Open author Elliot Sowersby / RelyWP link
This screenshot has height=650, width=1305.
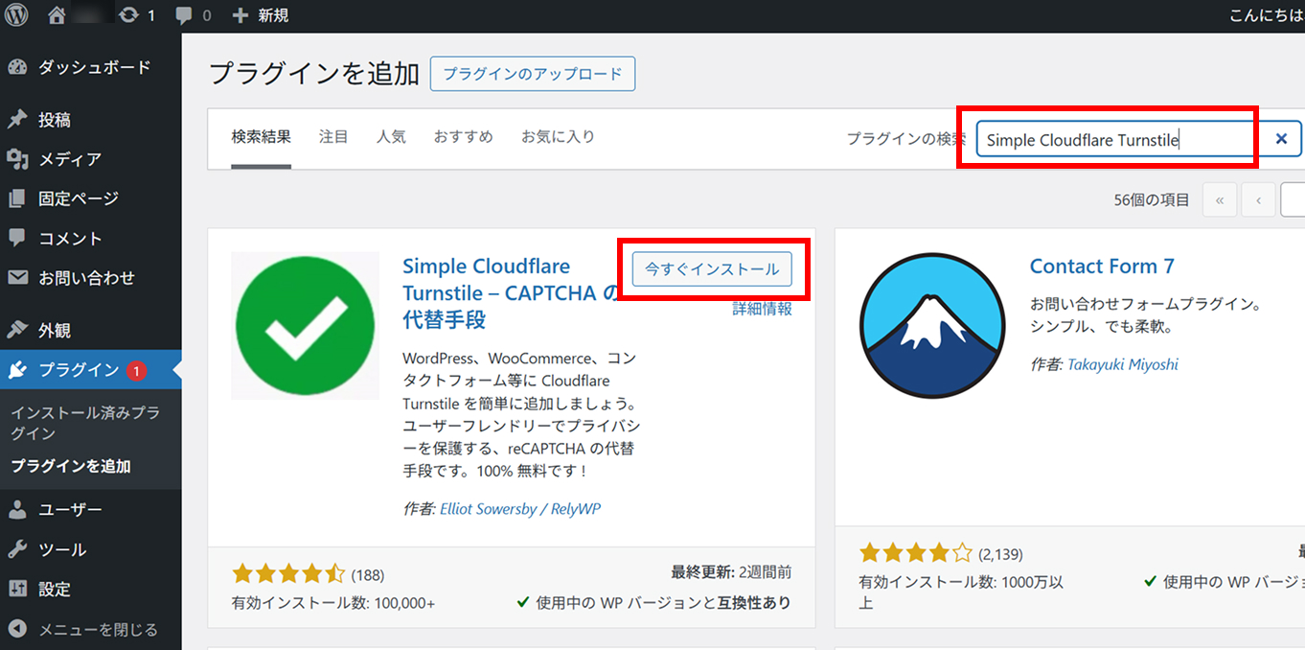(x=520, y=509)
